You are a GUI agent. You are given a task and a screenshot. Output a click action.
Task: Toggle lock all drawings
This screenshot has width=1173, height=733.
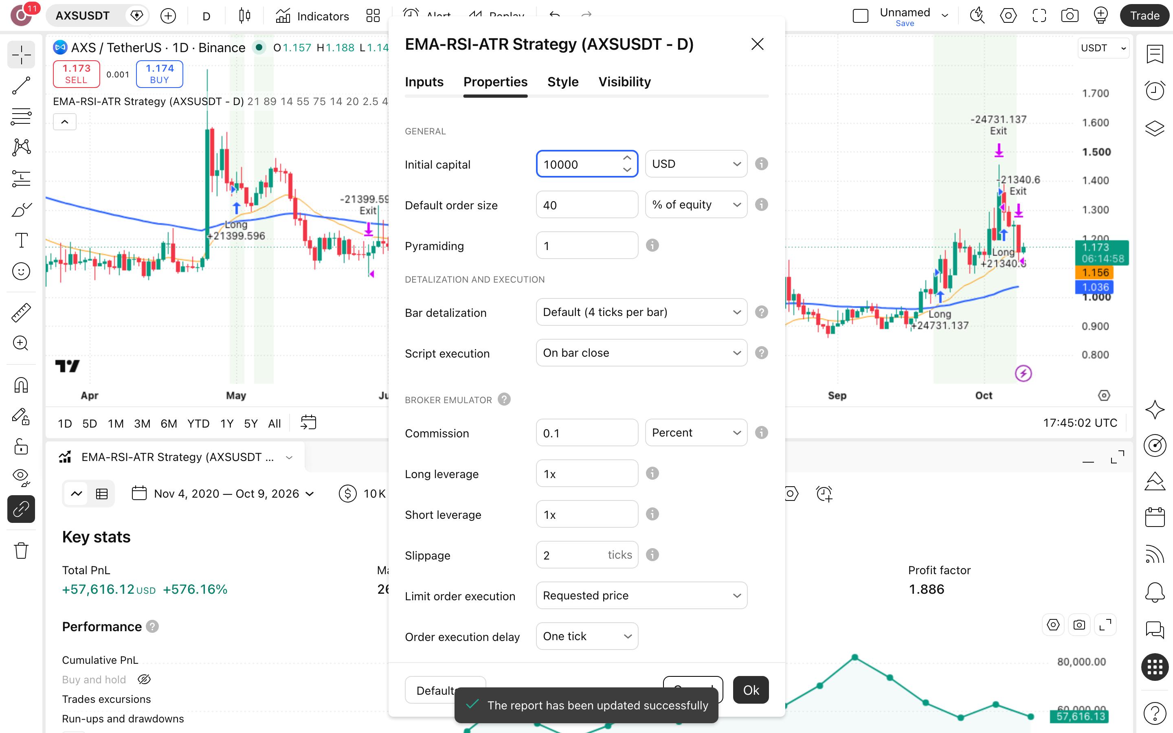tap(21, 447)
